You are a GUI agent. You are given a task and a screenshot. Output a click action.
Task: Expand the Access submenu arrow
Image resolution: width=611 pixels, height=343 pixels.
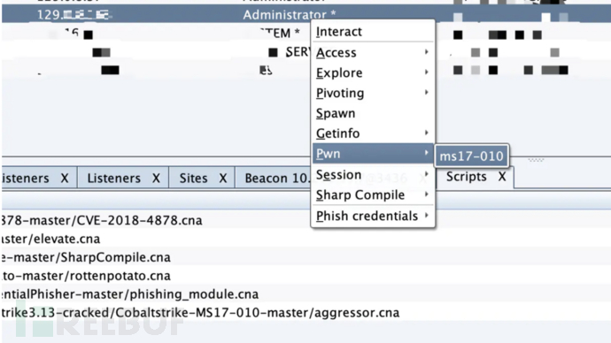[x=427, y=52]
